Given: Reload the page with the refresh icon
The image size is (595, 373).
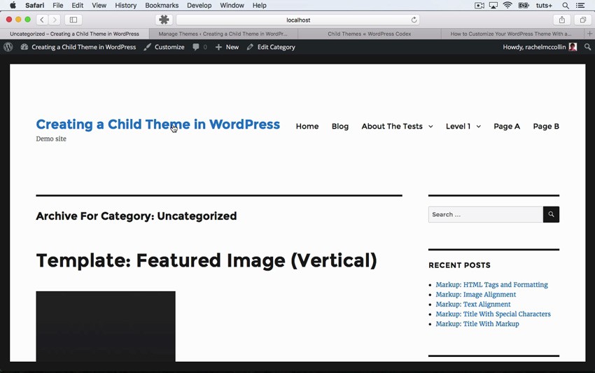Looking at the screenshot, I should click(x=414, y=20).
